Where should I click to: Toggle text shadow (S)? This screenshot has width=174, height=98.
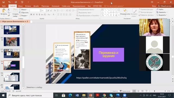pos(39,14)
